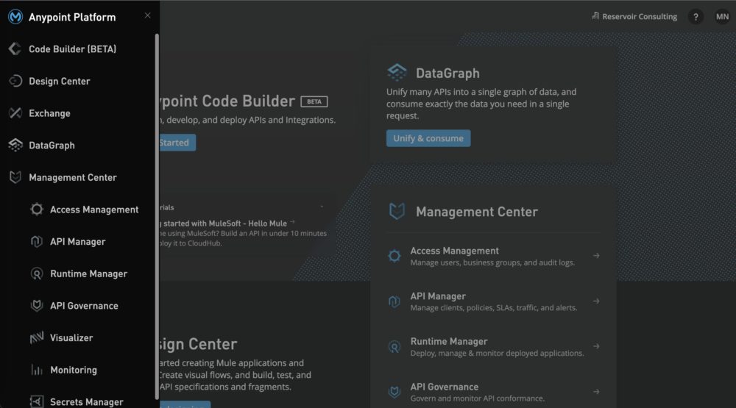The width and height of the screenshot is (736, 408).
Task: Open Runtime Manager from the sidebar list
Action: coord(89,274)
